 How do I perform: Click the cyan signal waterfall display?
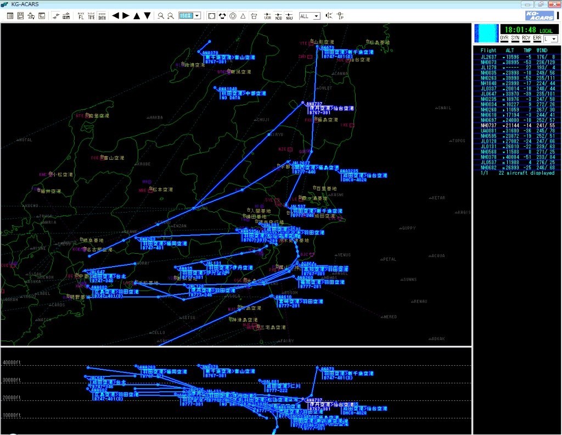point(486,34)
